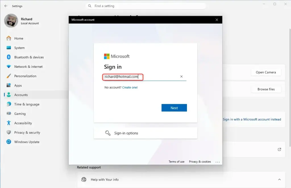
Task: Select Accounts label in the sidebar
Action: [x=21, y=95]
